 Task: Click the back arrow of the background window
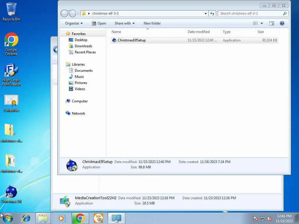(x=55, y=50)
